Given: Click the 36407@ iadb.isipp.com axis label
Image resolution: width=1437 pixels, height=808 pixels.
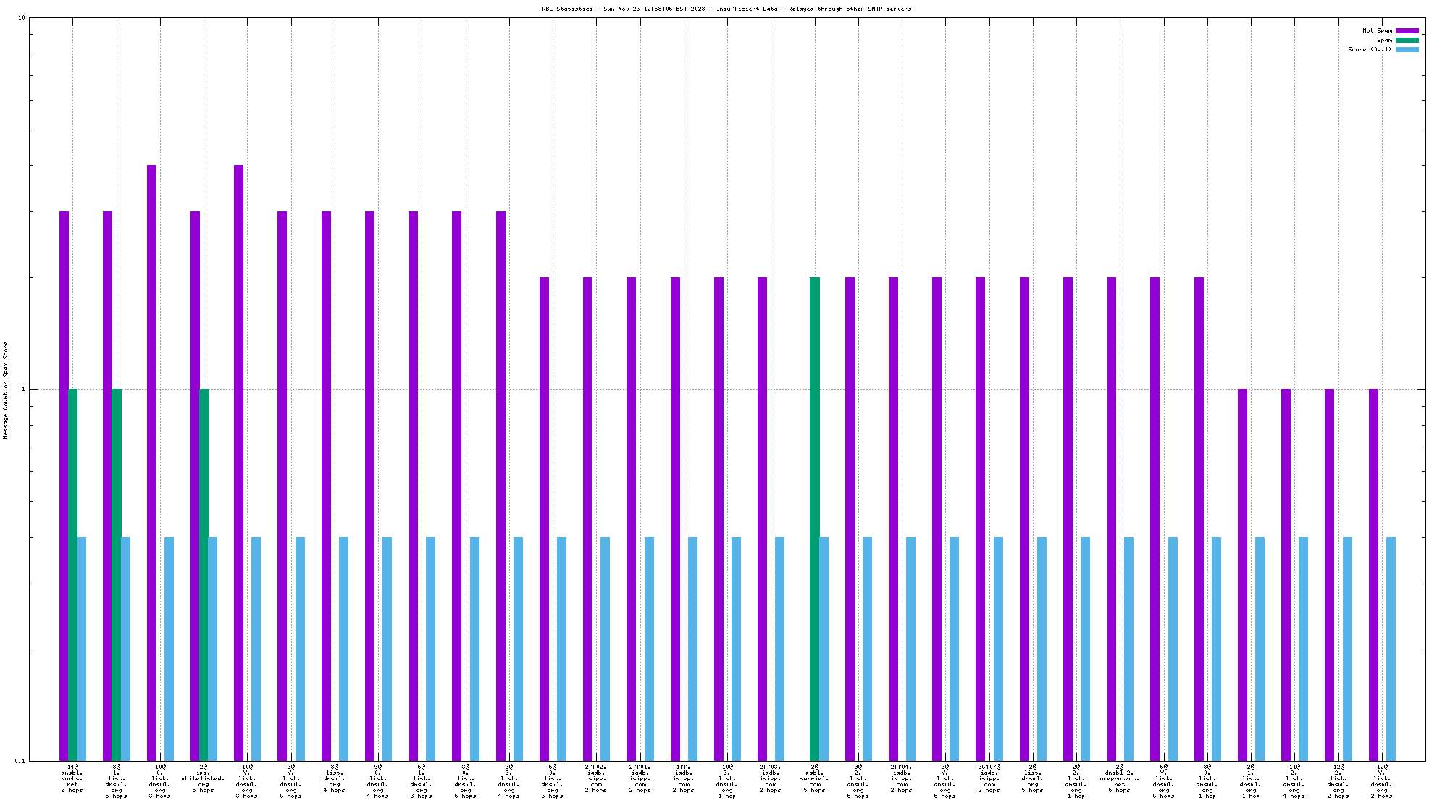Looking at the screenshot, I should click(989, 778).
